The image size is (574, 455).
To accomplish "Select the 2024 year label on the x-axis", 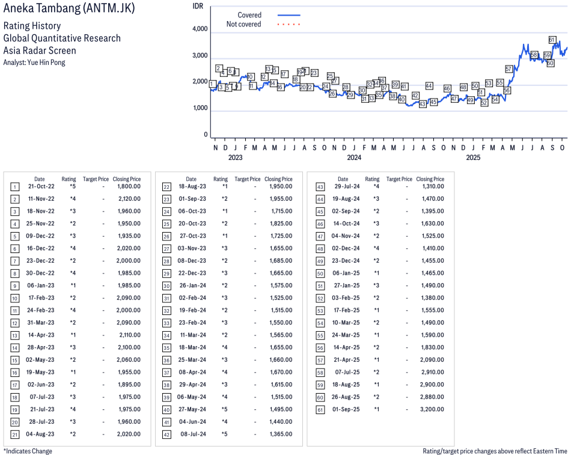I will tap(354, 158).
